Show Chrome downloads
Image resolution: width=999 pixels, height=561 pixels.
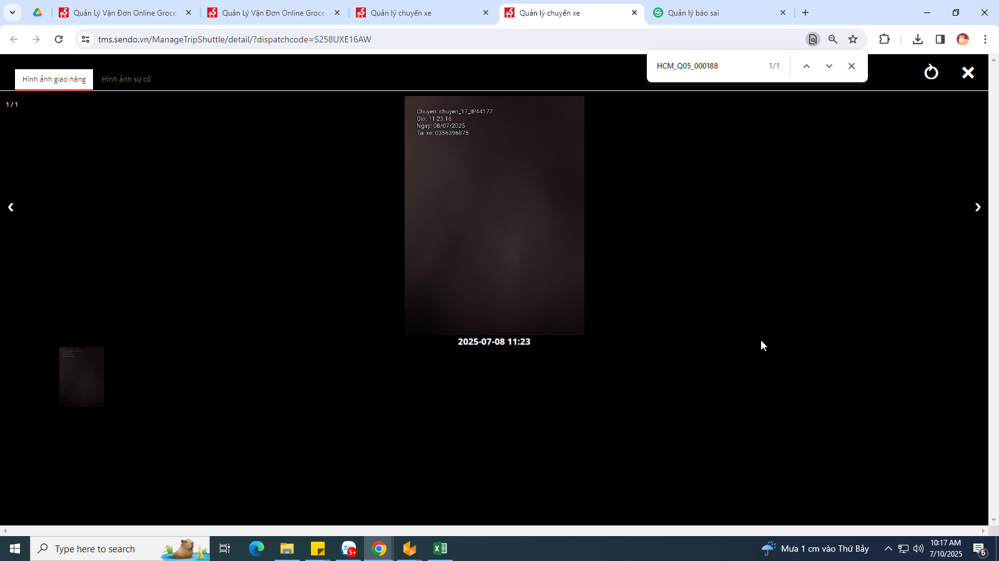[918, 39]
